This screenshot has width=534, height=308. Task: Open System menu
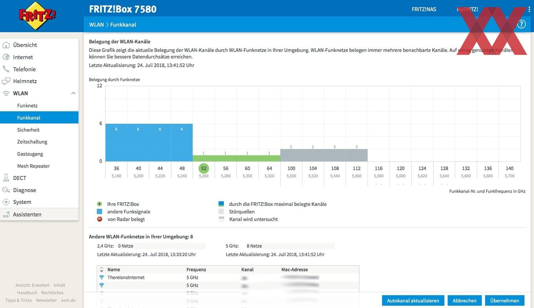(22, 202)
